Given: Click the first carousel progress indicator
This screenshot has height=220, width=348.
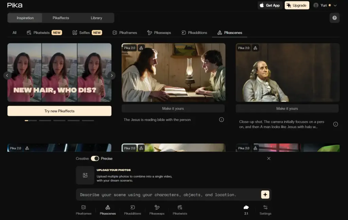Looking at the screenshot, I should coord(31,121).
